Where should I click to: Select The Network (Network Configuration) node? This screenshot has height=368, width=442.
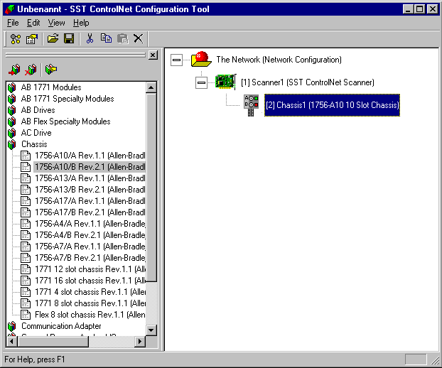[279, 60]
